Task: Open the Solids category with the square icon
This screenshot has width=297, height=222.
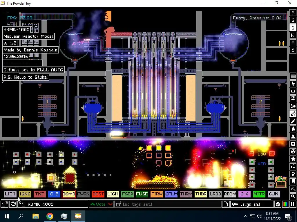Action: [x=293, y=144]
